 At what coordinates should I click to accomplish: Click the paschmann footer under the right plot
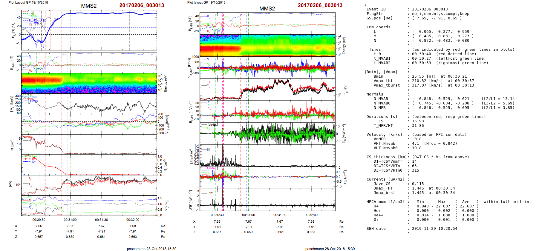click(330, 249)
